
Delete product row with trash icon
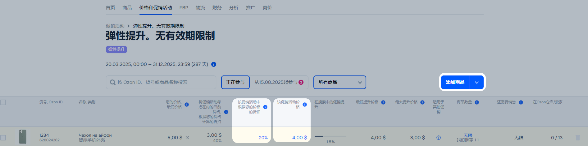[x=578, y=138]
